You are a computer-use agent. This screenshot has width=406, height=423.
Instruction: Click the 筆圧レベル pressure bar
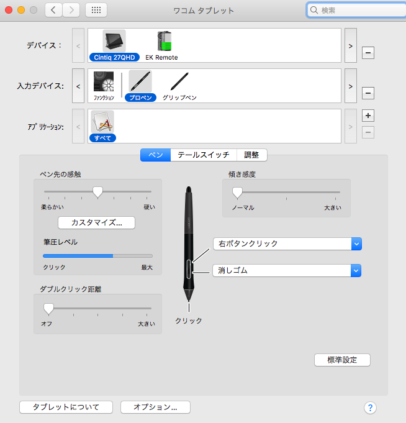tap(97, 256)
